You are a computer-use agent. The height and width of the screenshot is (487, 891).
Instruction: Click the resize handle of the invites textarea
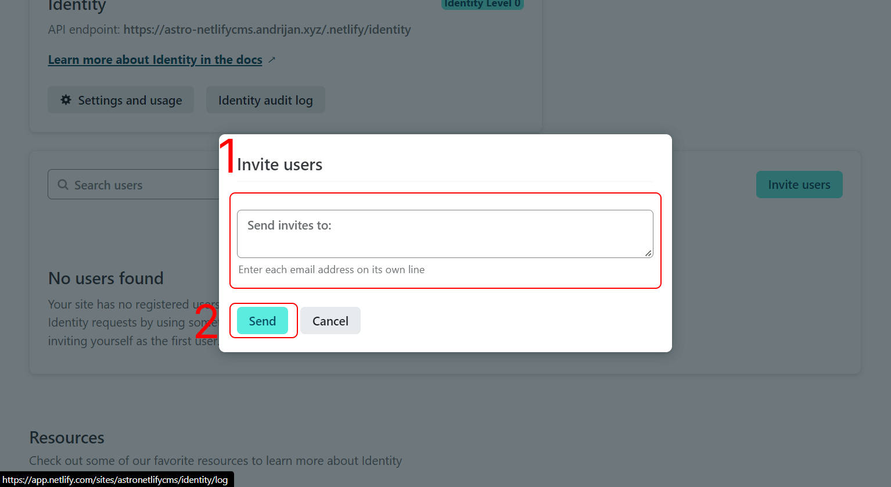(648, 253)
